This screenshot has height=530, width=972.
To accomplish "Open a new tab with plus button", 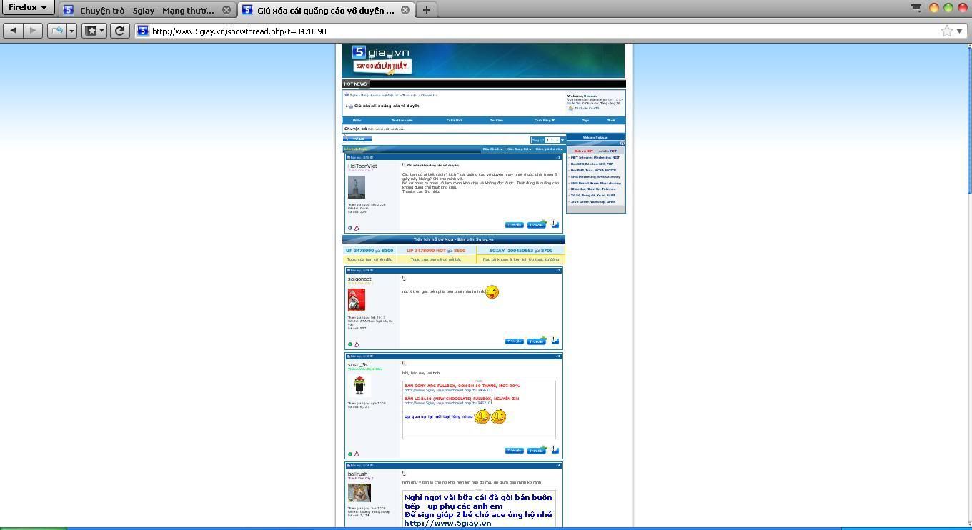I will click(x=426, y=10).
